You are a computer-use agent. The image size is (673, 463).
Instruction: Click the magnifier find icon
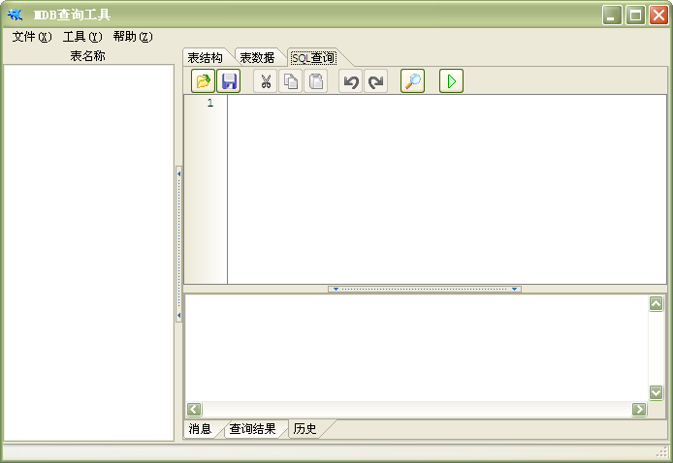tap(412, 81)
